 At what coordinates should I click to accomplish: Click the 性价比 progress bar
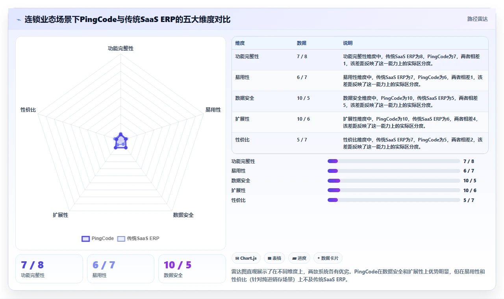(x=394, y=200)
